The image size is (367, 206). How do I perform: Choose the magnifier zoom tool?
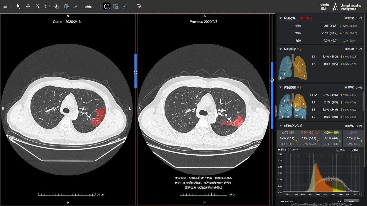pos(38,6)
